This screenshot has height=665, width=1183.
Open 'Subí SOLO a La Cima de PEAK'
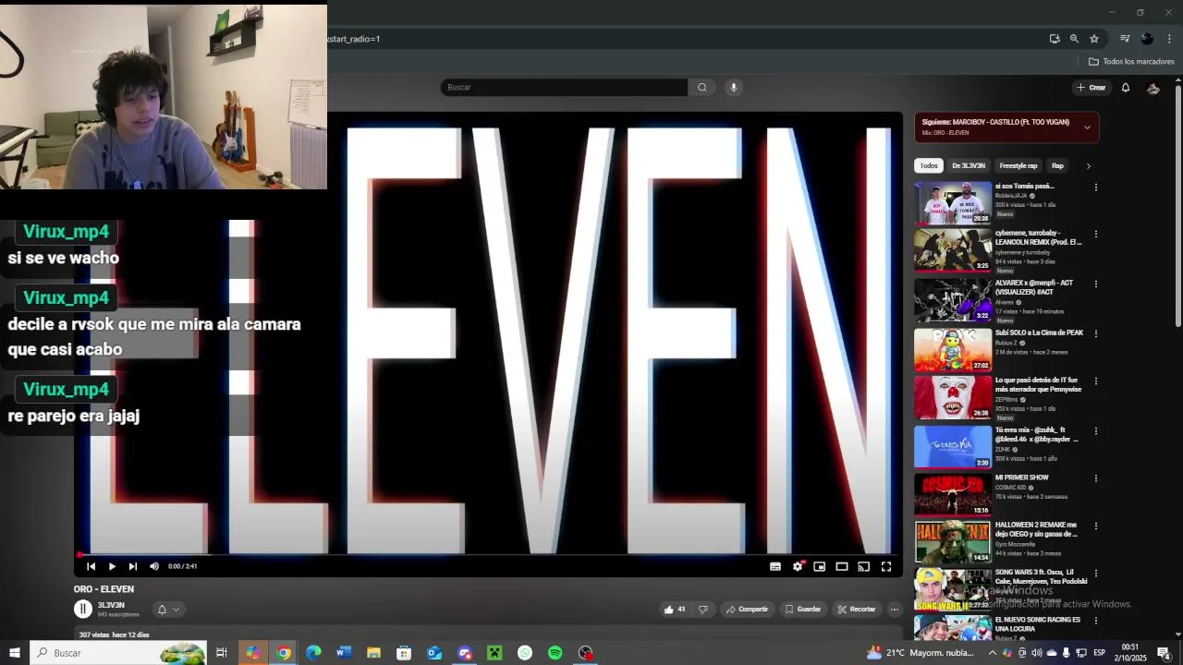1039,332
